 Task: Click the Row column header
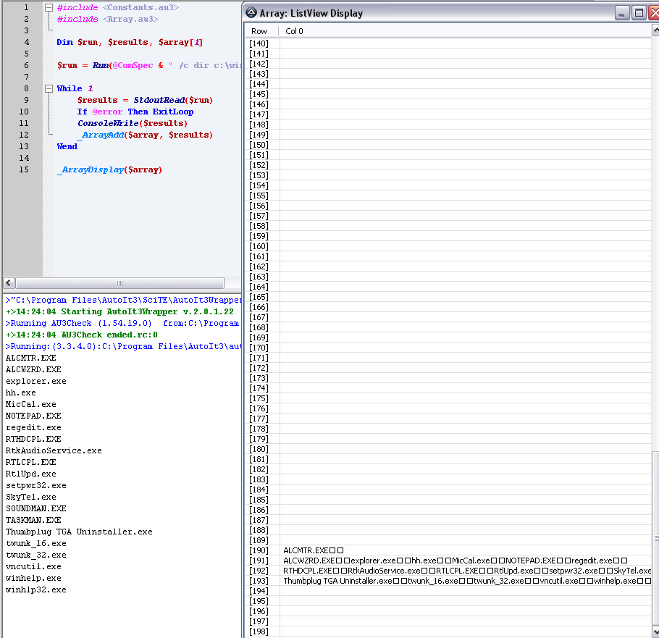click(x=259, y=31)
